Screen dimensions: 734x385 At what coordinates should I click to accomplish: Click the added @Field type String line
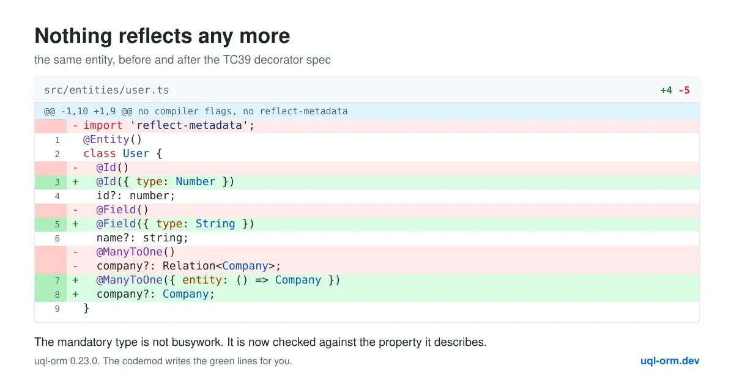367,224
